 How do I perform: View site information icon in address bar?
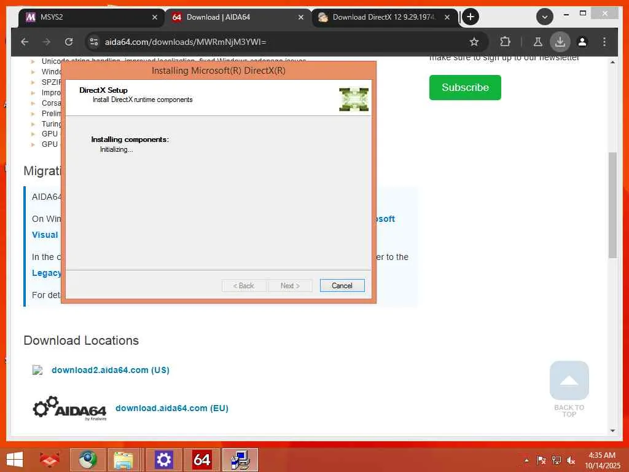click(94, 42)
